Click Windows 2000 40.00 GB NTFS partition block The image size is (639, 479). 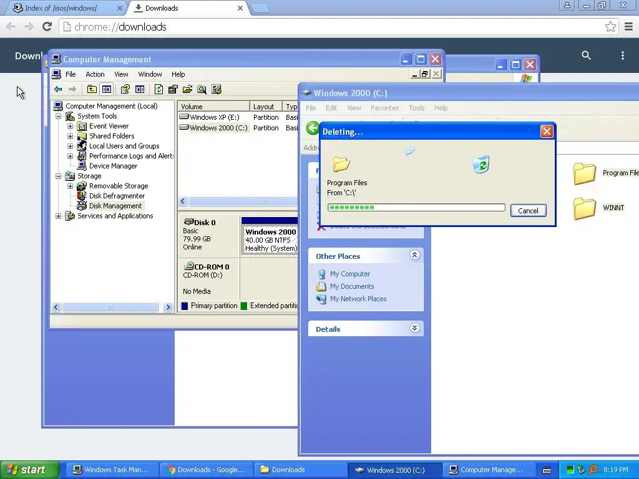pos(270,236)
